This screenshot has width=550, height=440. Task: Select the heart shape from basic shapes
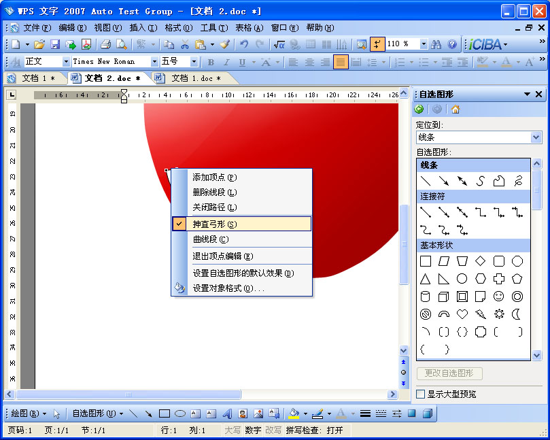(462, 314)
